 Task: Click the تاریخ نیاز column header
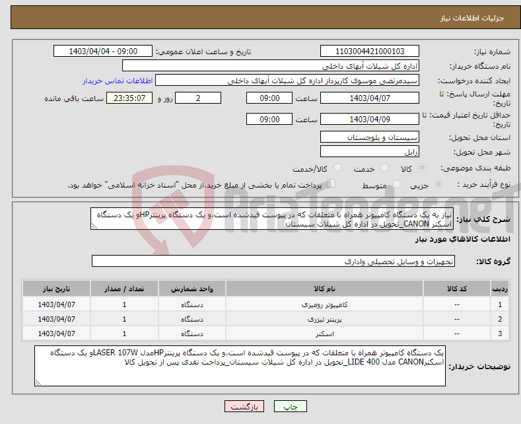pyautogui.click(x=57, y=289)
